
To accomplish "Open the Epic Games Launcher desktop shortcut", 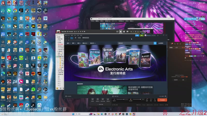I will (x=39, y=67).
